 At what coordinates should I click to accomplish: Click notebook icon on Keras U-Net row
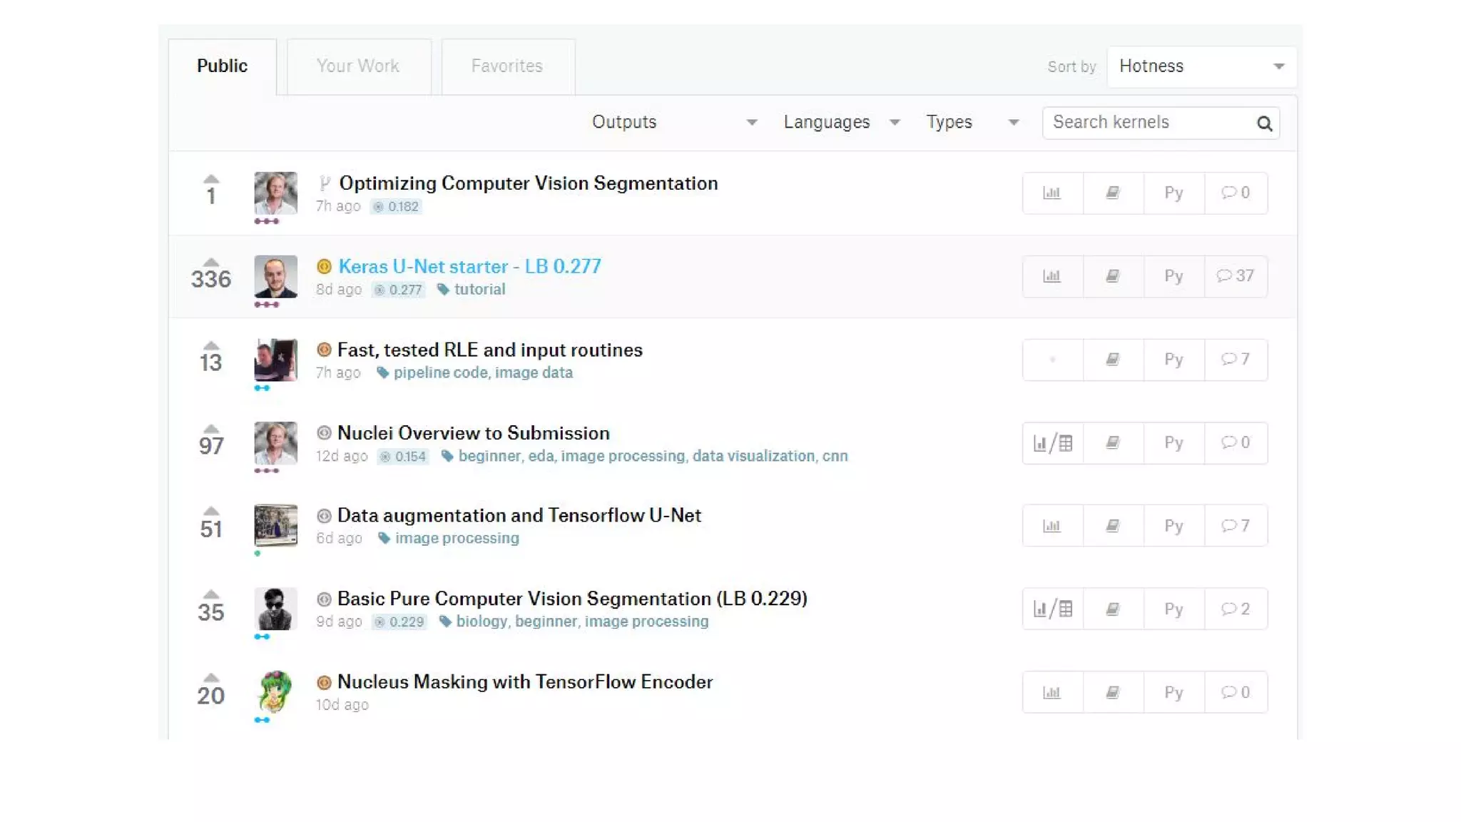[1112, 276]
